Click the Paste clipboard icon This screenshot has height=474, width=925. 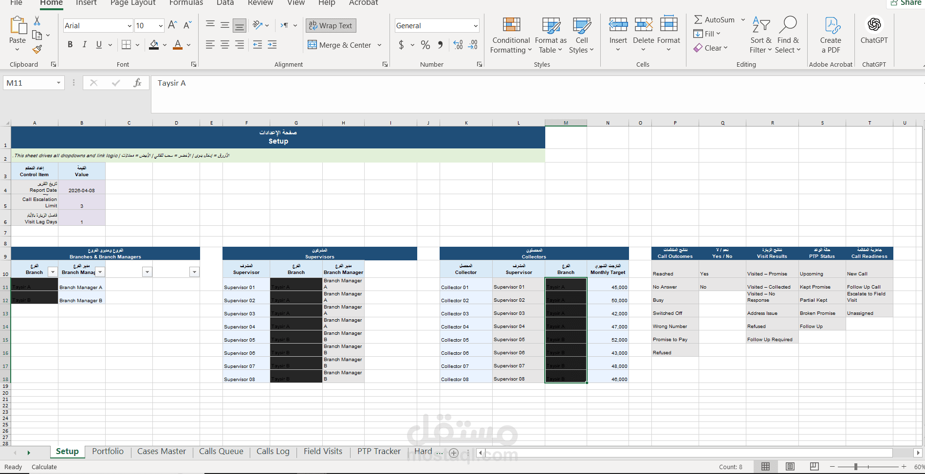click(x=18, y=26)
